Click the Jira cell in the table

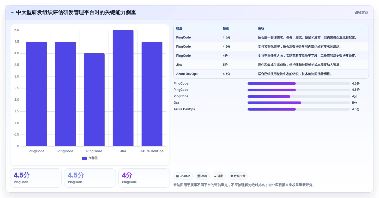pyautogui.click(x=179, y=65)
